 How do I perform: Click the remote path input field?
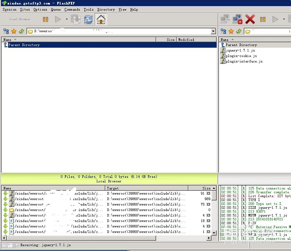[267, 31]
